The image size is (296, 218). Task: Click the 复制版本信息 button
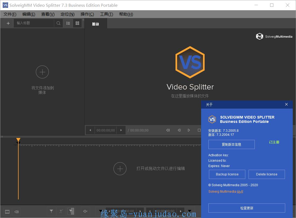pyautogui.click(x=232, y=144)
